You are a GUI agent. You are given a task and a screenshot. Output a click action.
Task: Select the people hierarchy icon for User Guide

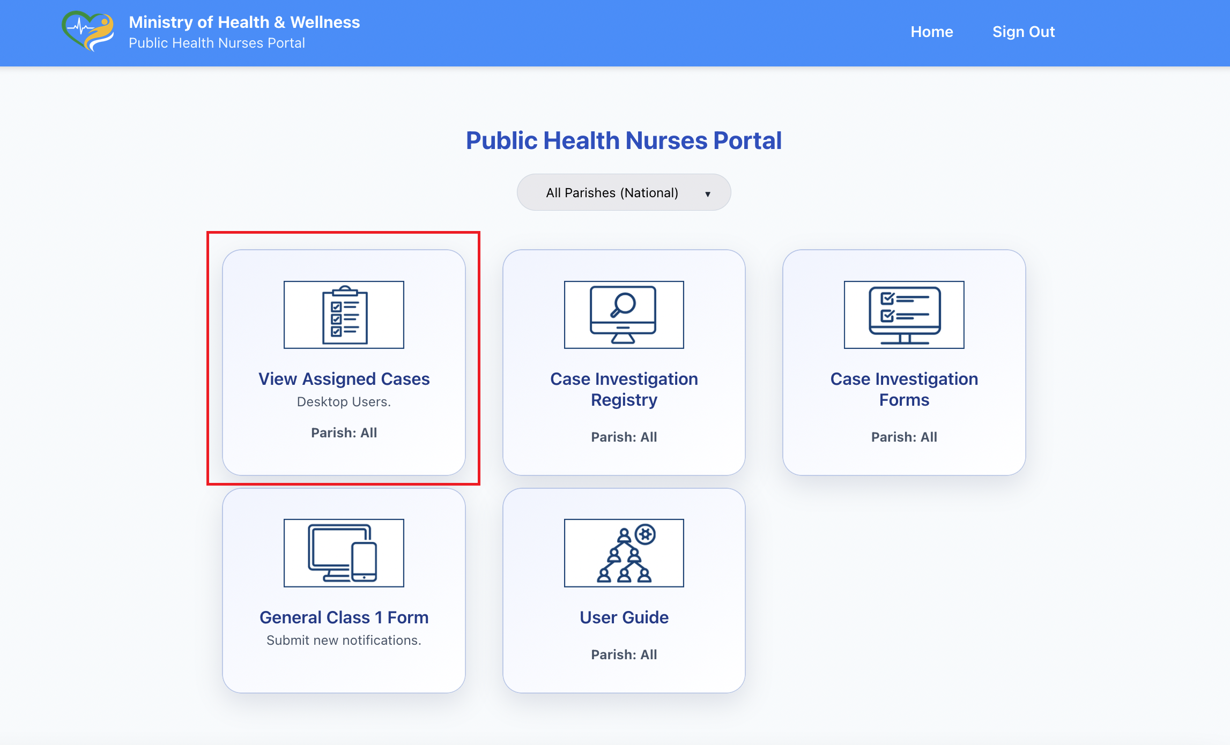click(x=624, y=553)
